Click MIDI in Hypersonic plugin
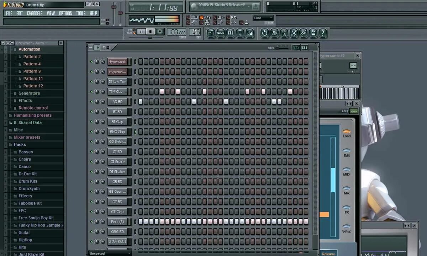This screenshot has width=427, height=256. tap(347, 172)
